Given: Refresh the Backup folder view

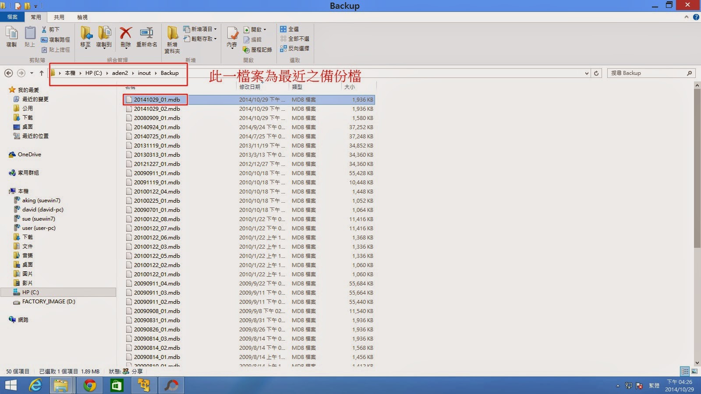Looking at the screenshot, I should 596,73.
